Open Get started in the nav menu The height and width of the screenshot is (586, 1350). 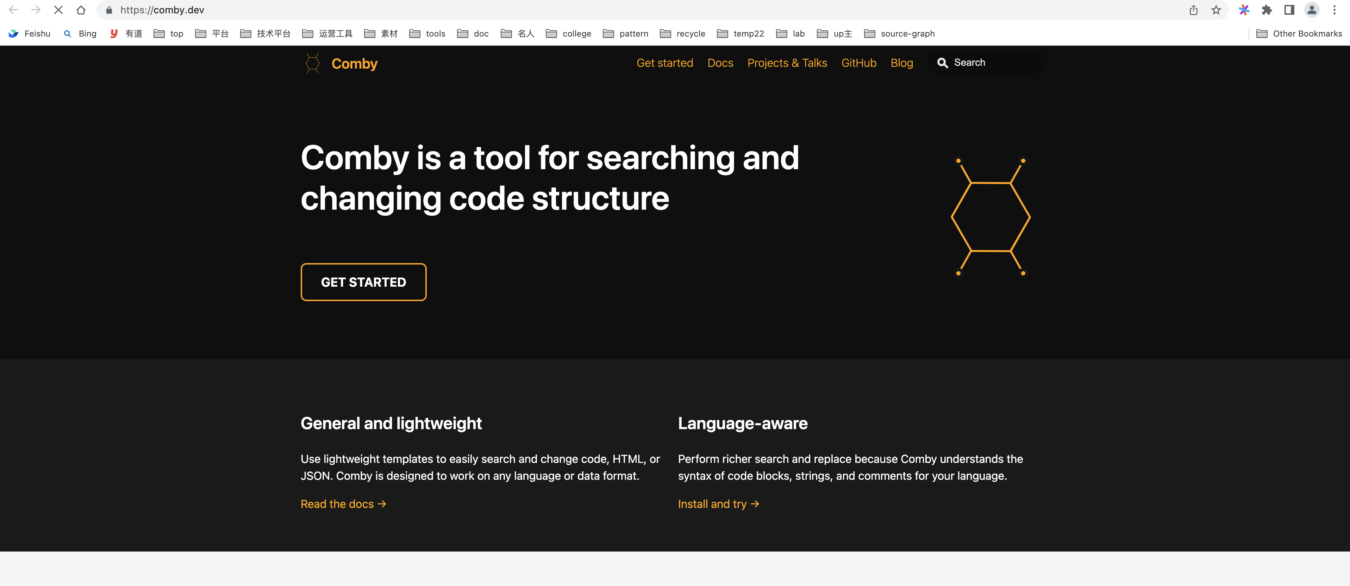(x=664, y=63)
